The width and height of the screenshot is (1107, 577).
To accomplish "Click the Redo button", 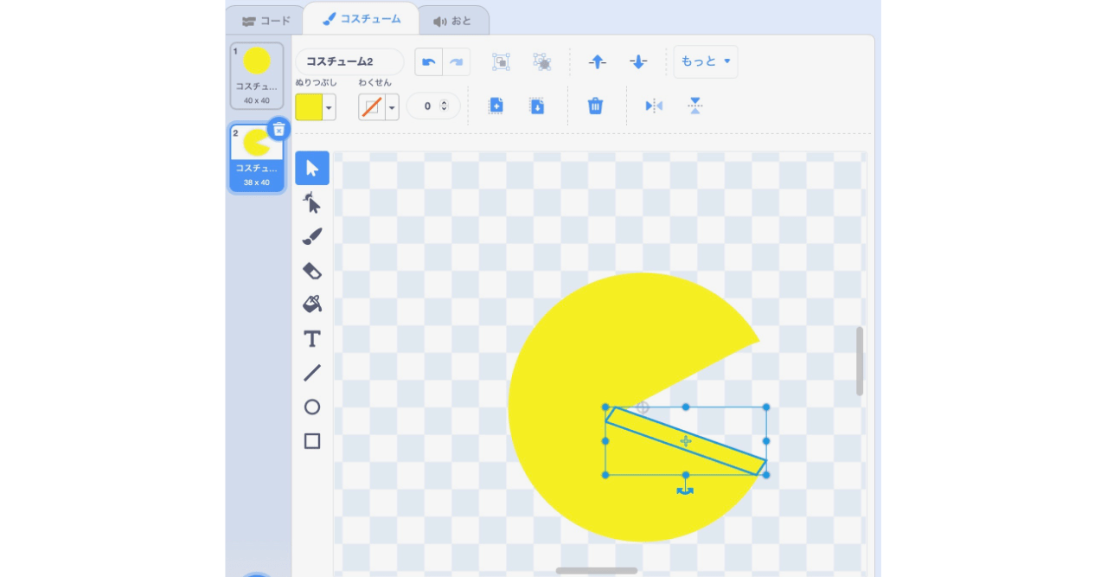I will click(x=457, y=61).
